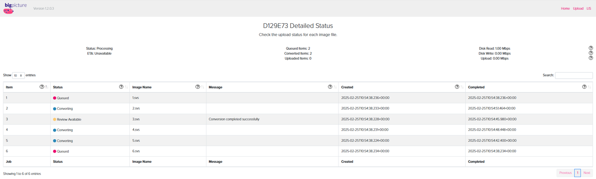Click 'Status: Processing' text
The height and width of the screenshot is (179, 596).
(x=99, y=48)
